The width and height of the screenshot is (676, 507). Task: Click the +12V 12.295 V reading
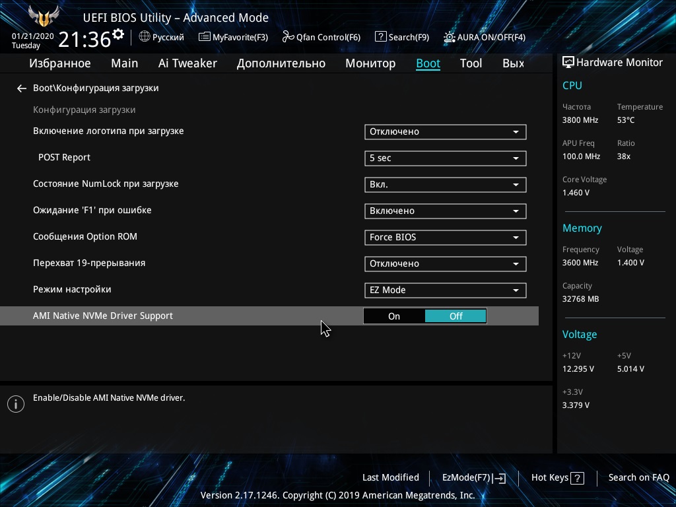(x=578, y=369)
